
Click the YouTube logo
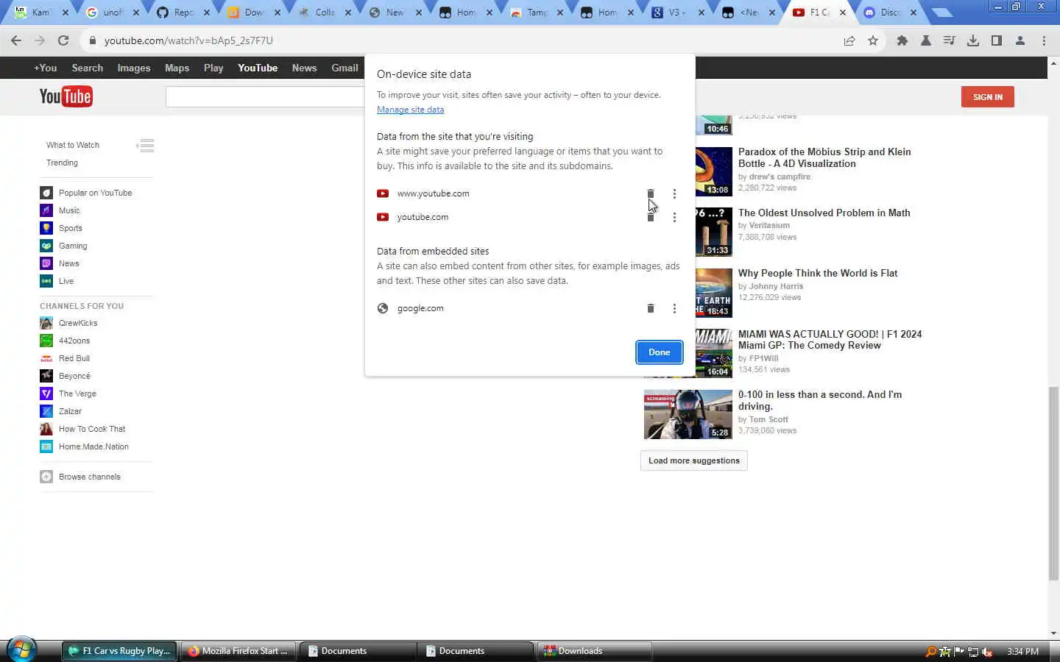66,96
